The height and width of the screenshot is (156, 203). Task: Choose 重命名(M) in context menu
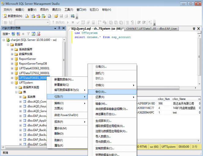click(x=67, y=128)
